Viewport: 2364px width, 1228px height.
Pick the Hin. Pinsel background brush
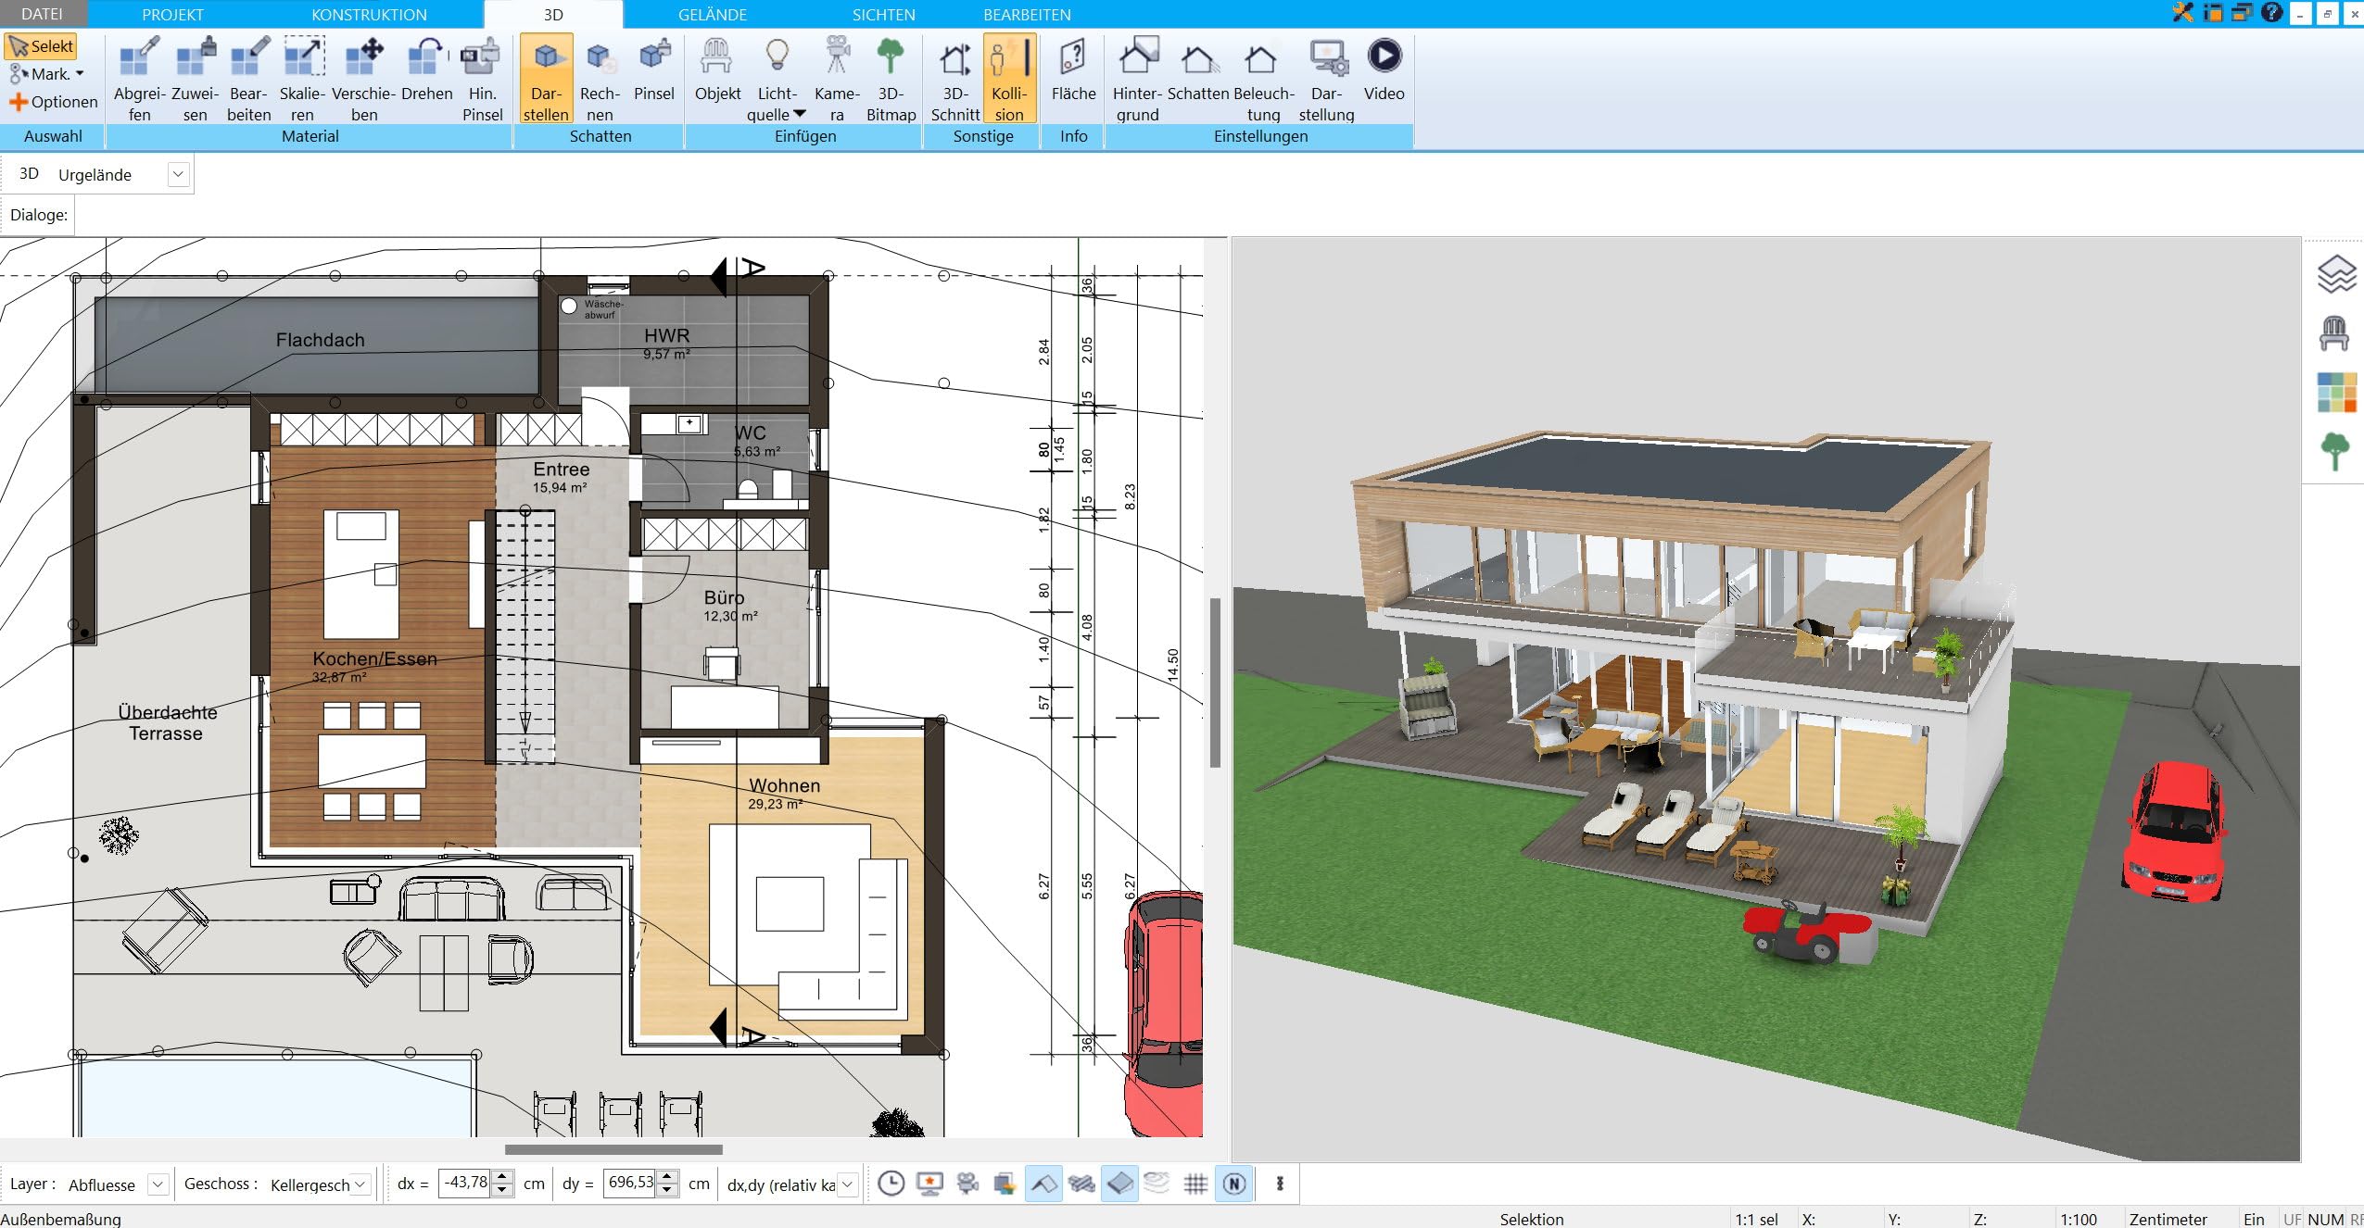pos(482,79)
